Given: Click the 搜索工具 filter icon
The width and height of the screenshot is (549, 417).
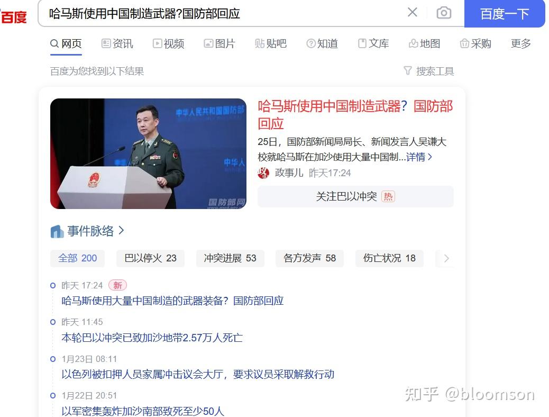Looking at the screenshot, I should pos(408,71).
